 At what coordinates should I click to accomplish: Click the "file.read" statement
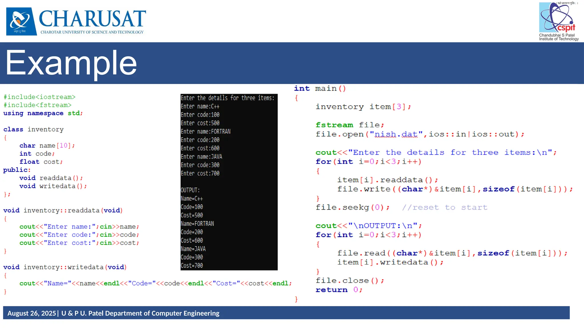(452, 253)
